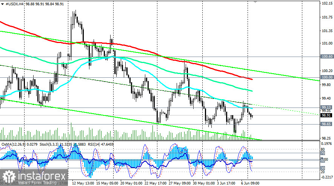The image size is (334, 186).
Task: Click the current price label 98.91
Action: click(x=326, y=115)
